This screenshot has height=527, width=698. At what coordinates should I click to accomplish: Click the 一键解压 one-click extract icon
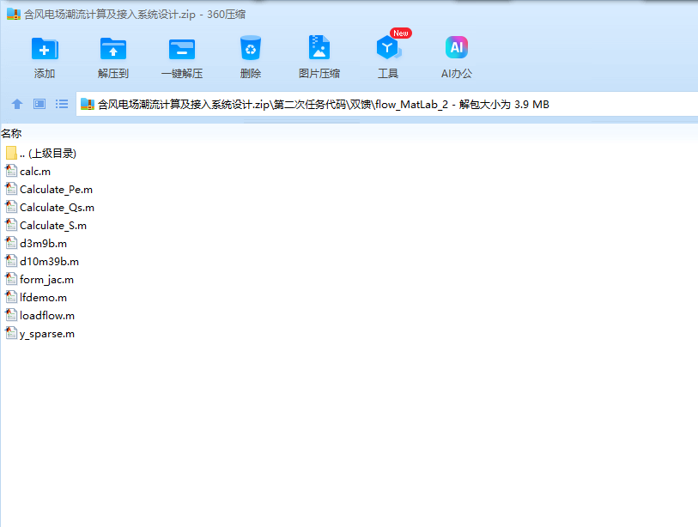(x=182, y=48)
